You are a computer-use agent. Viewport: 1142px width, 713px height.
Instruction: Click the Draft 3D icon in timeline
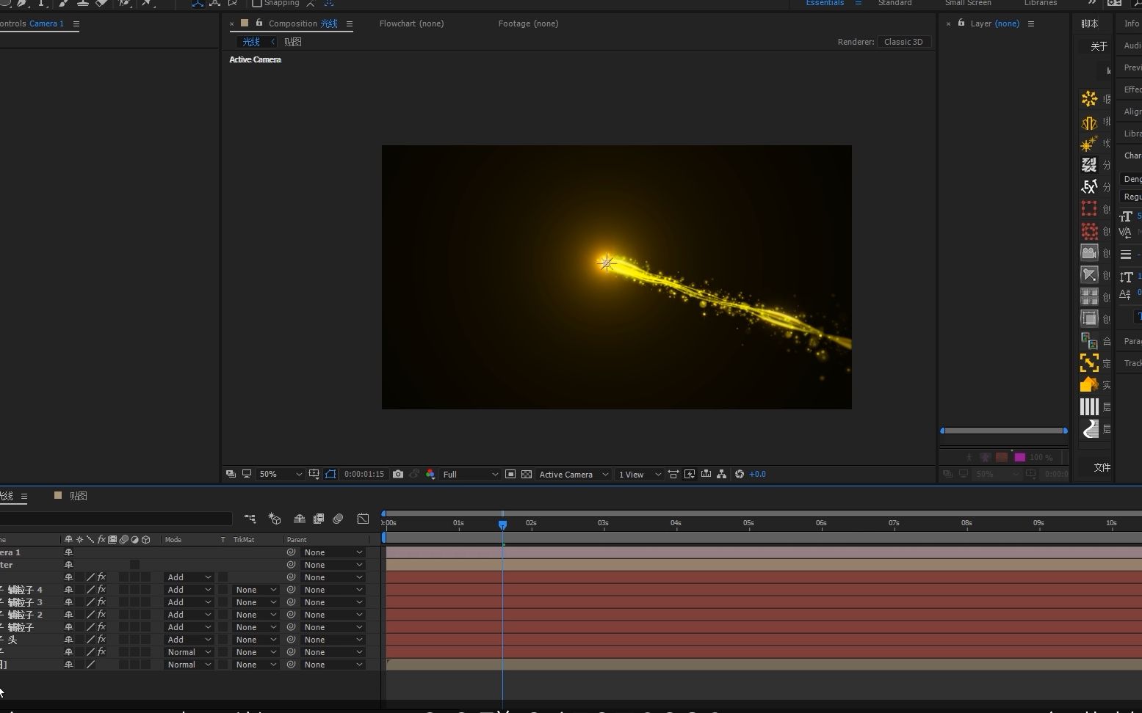[x=275, y=519]
